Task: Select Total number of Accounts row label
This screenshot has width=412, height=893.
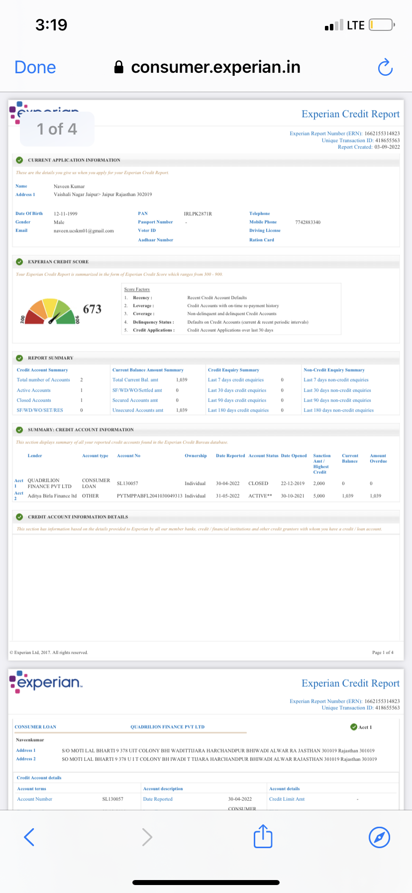Action: tap(43, 380)
